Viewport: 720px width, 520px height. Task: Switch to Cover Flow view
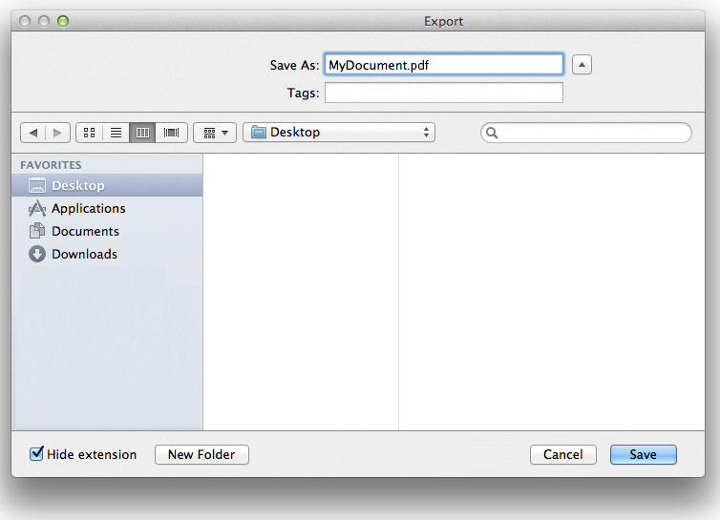pos(171,133)
